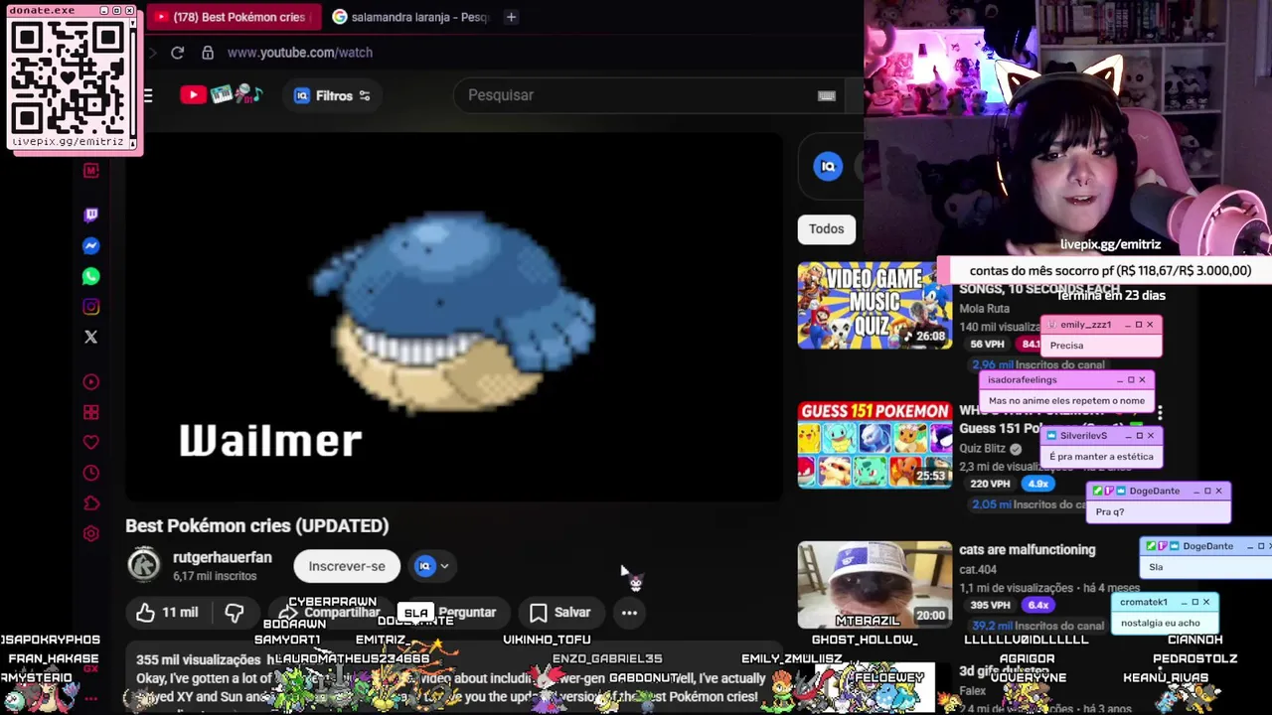Switch to the salamandra laranja tab
Viewport: 1272px width, 715px height.
coord(410,17)
